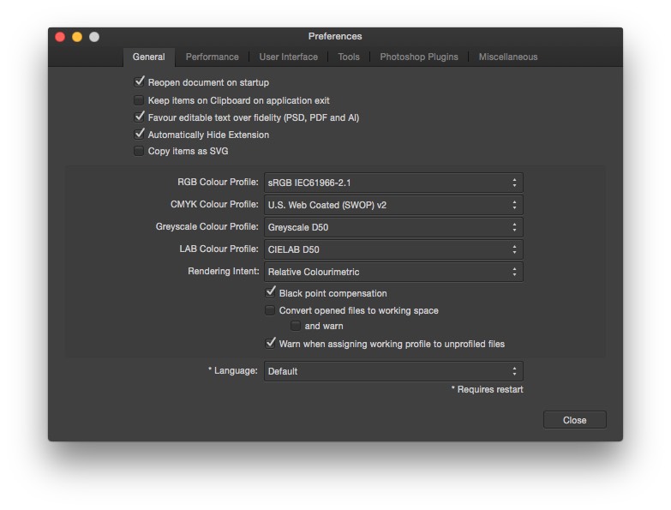Click the Close button

(x=574, y=420)
